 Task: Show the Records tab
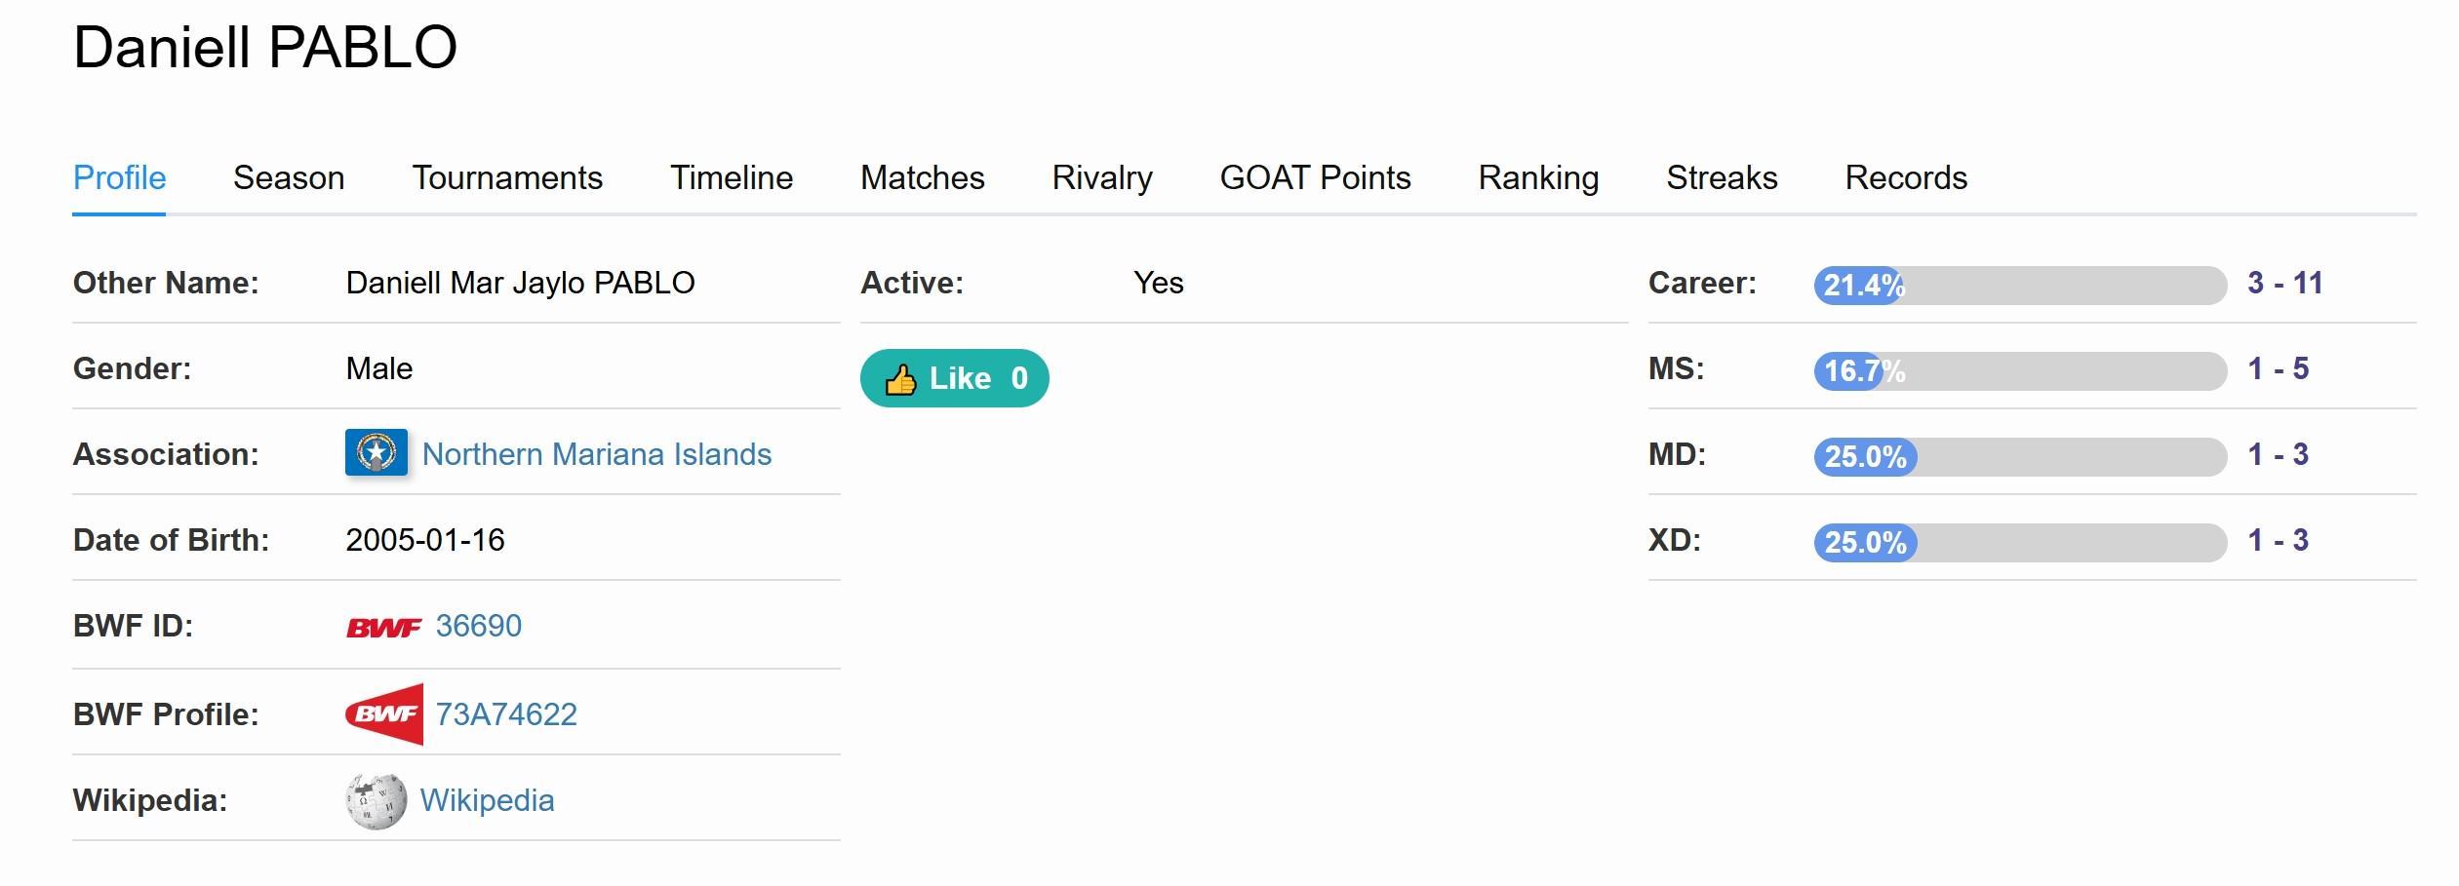[1906, 178]
